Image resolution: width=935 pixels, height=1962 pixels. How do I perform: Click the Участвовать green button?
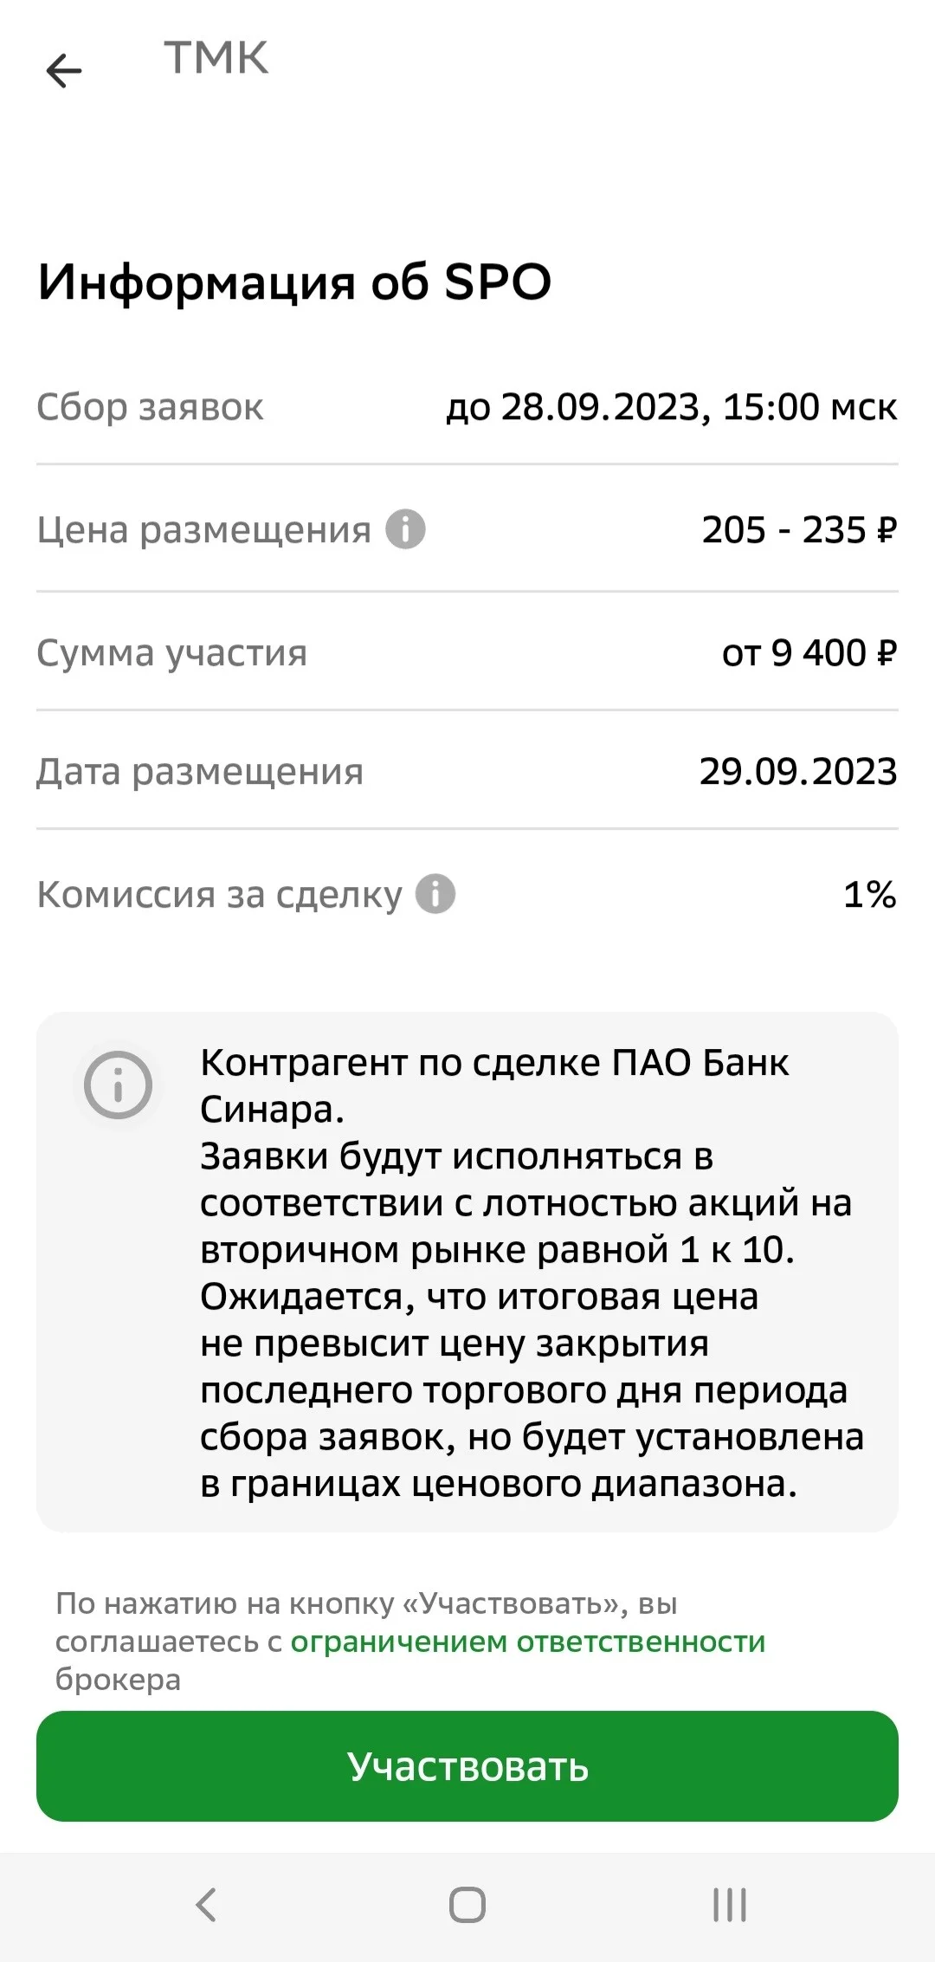pos(467,1766)
